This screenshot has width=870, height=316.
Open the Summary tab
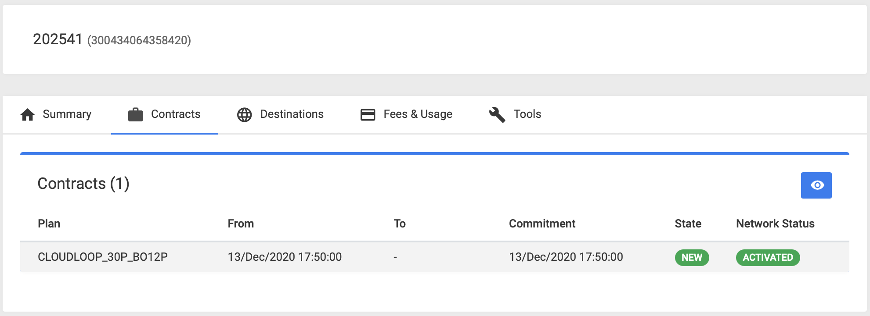coord(56,114)
